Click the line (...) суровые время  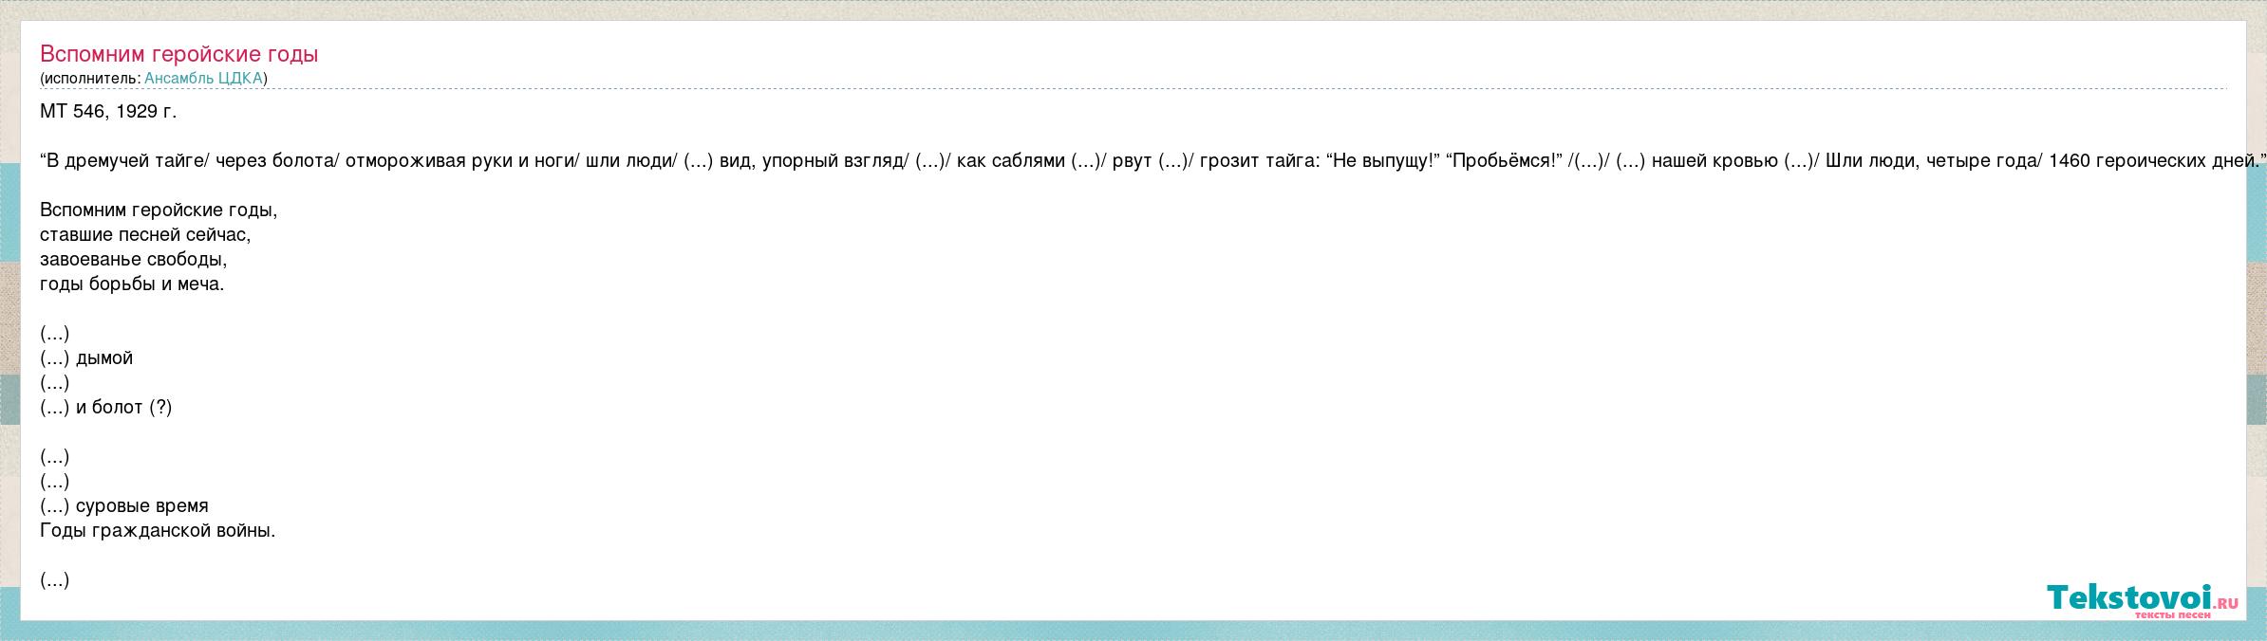tap(124, 506)
